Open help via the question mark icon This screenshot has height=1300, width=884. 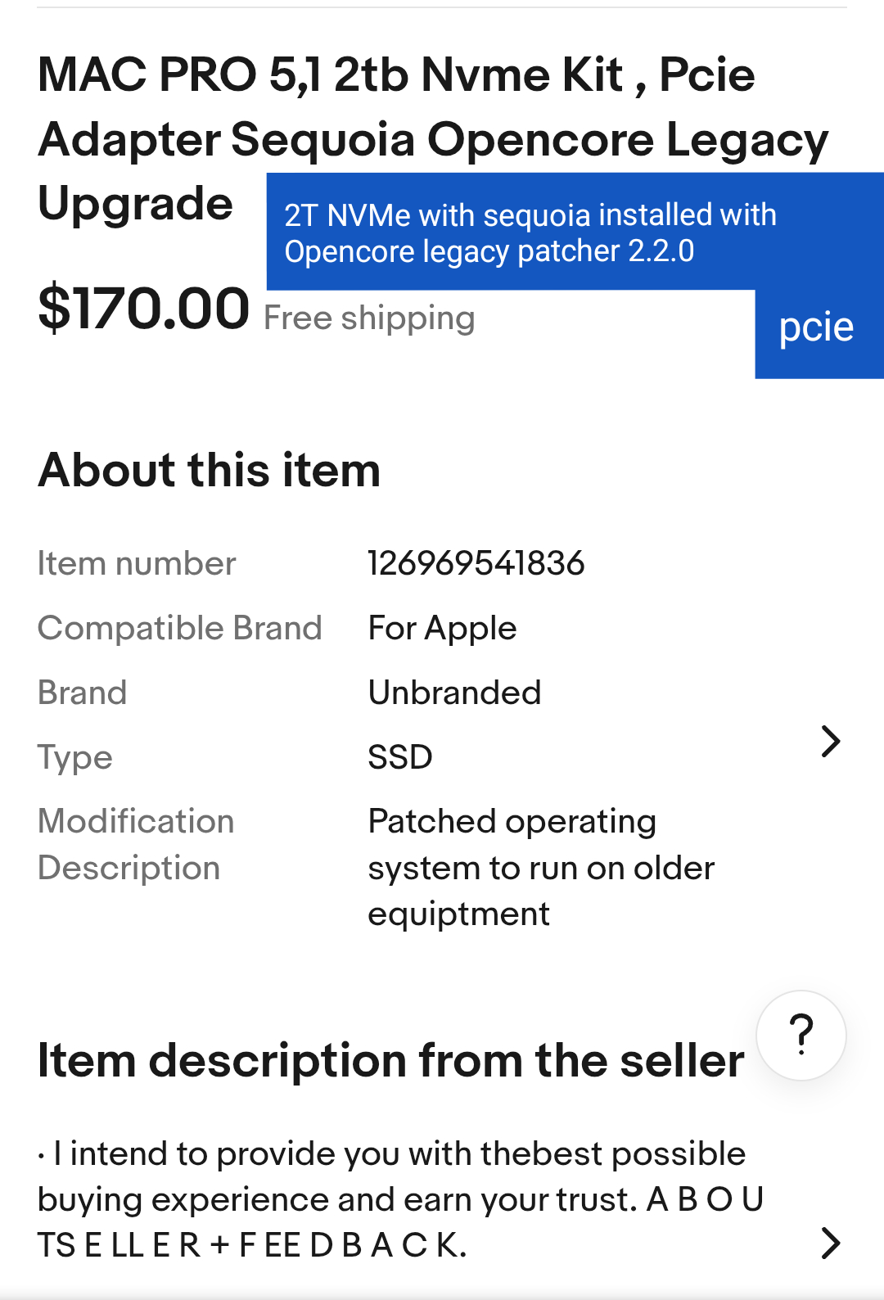click(x=801, y=1035)
